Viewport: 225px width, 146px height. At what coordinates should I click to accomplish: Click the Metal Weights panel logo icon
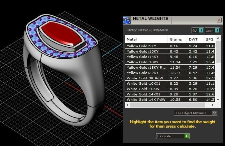pyautogui.click(x=127, y=20)
